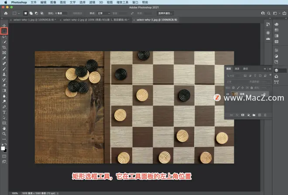Select the Dodge tool
The image size is (288, 195).
[x=4, y=101]
